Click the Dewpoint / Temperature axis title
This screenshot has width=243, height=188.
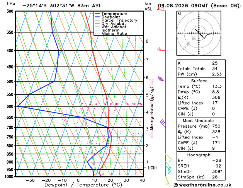[83, 185]
